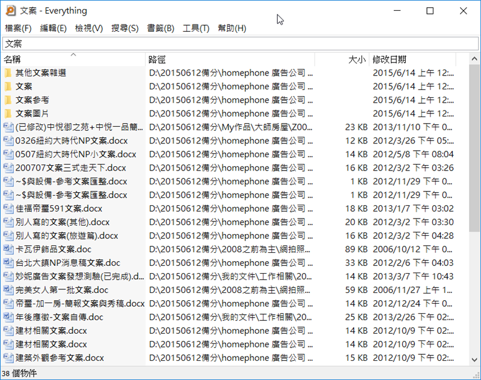Click date 2013/3/7 下午 10:43
This screenshot has width=481, height=380.
coord(413,277)
